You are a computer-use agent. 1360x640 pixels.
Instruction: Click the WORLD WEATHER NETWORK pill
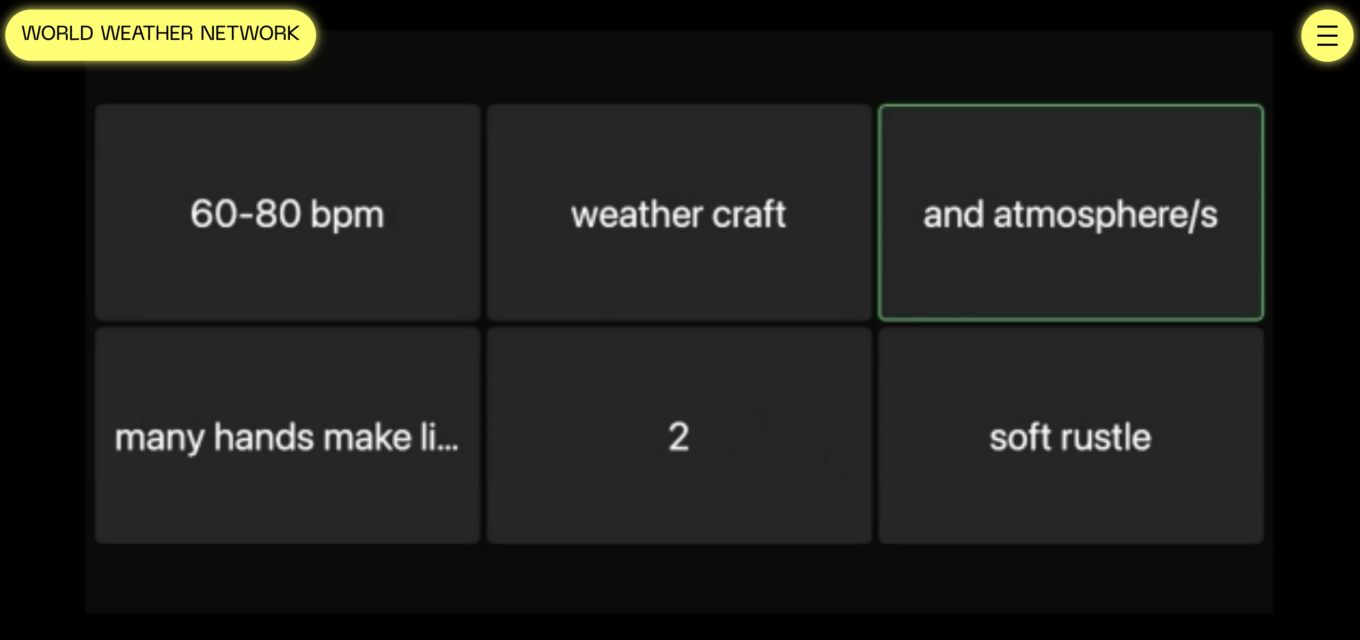tap(160, 35)
